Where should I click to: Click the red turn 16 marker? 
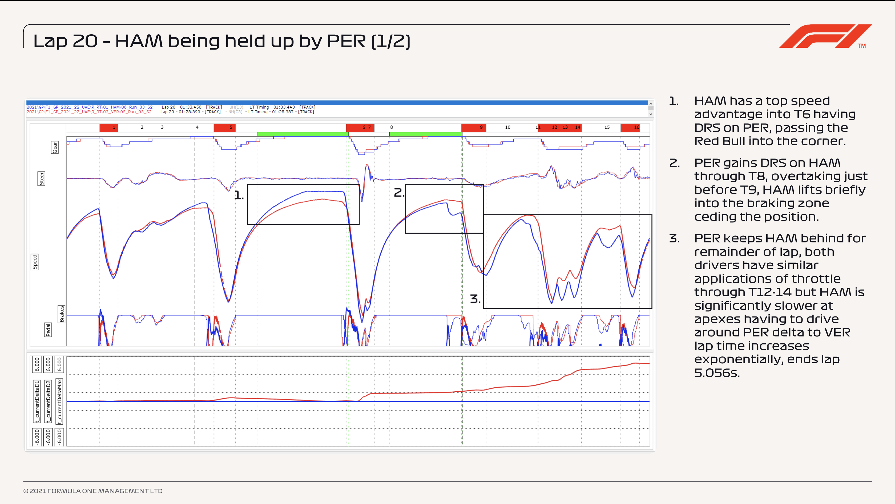[x=630, y=128]
